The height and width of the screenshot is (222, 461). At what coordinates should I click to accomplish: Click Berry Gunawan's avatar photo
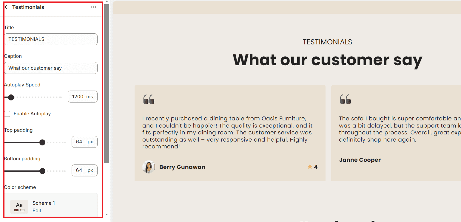tap(149, 167)
